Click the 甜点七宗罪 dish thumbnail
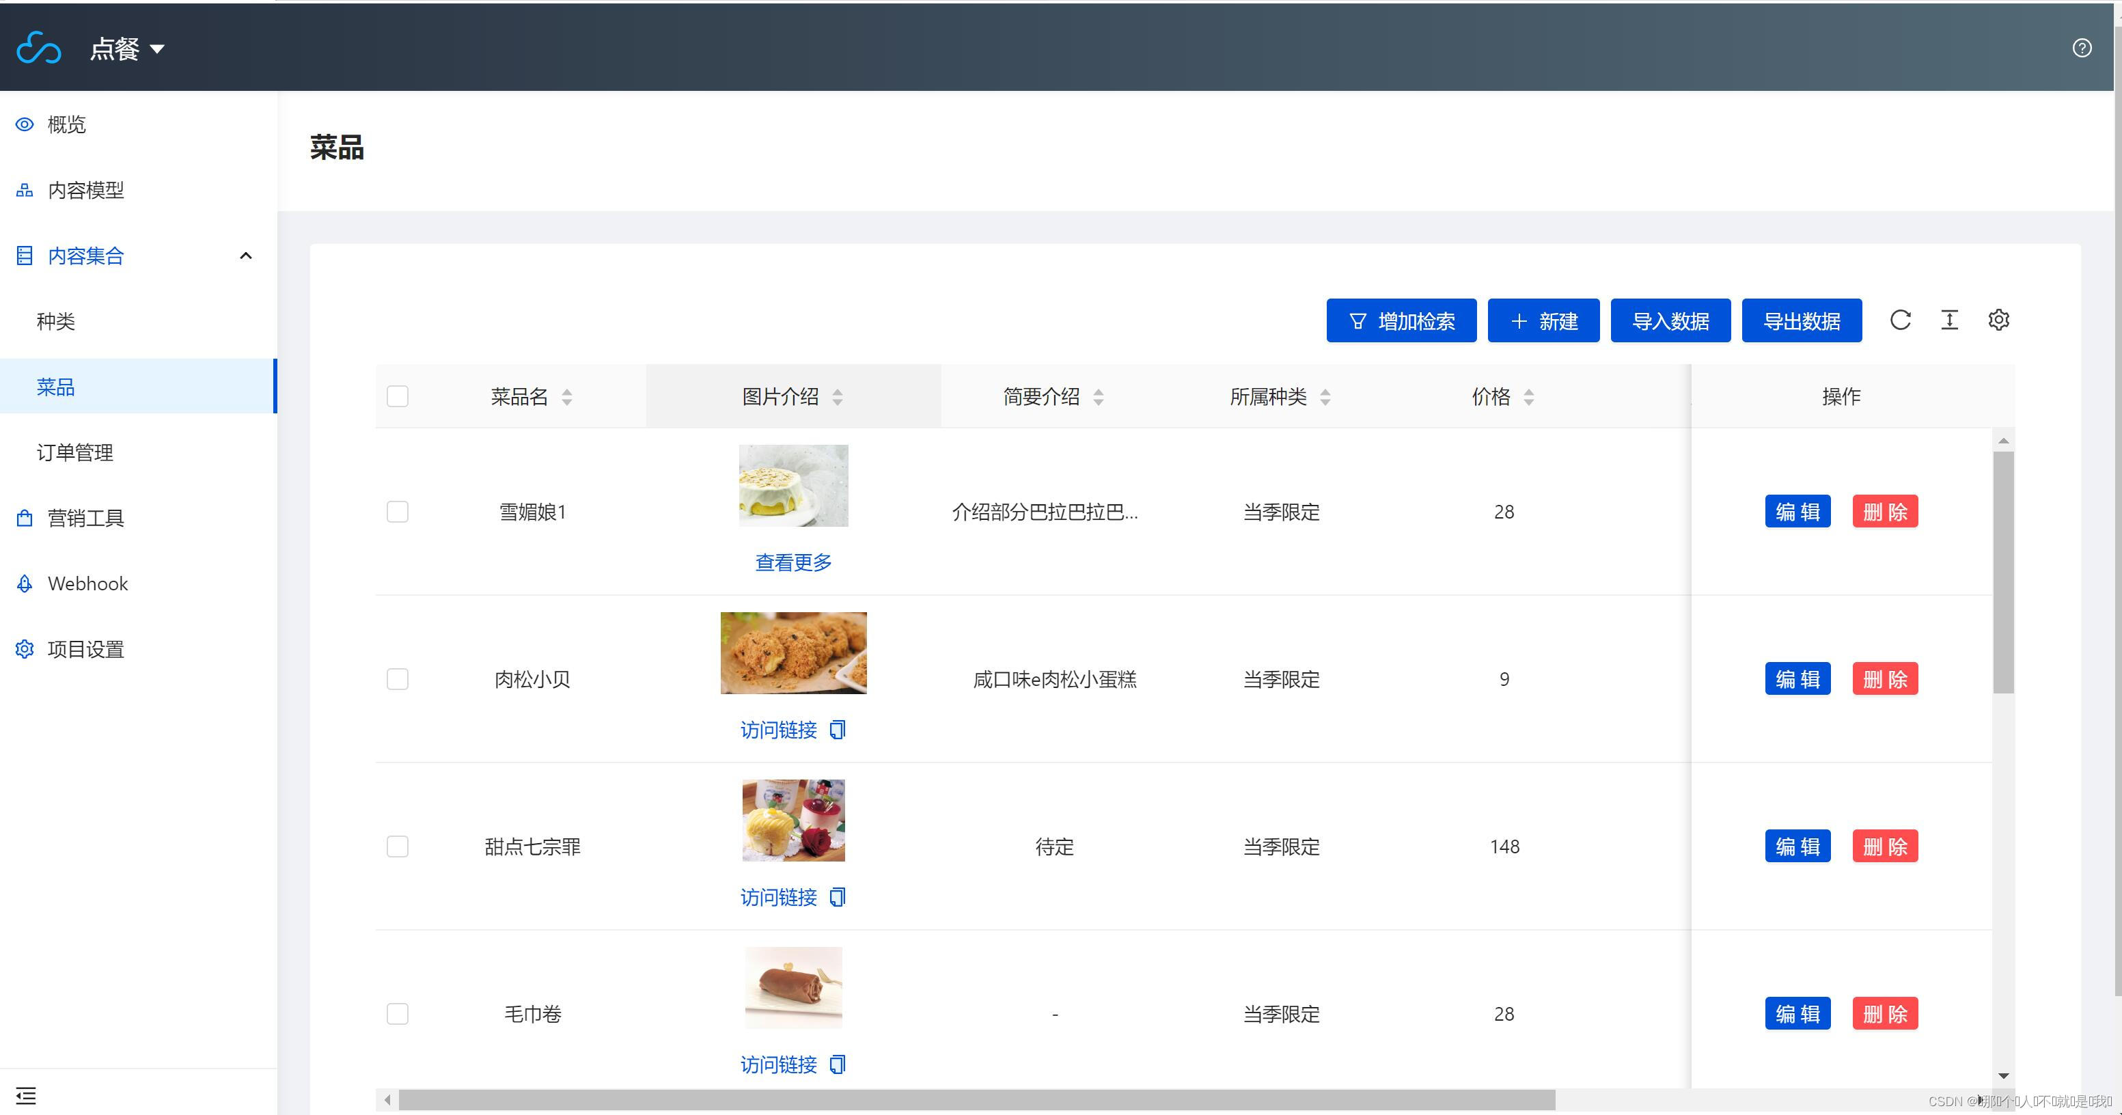 [x=793, y=820]
